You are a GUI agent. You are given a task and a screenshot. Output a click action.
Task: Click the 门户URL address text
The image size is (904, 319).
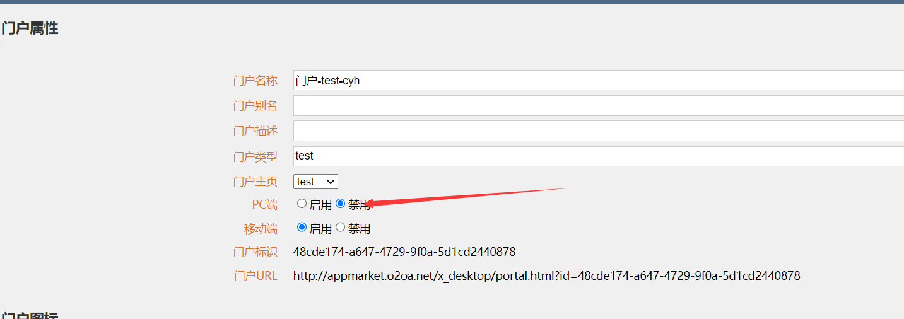point(546,275)
